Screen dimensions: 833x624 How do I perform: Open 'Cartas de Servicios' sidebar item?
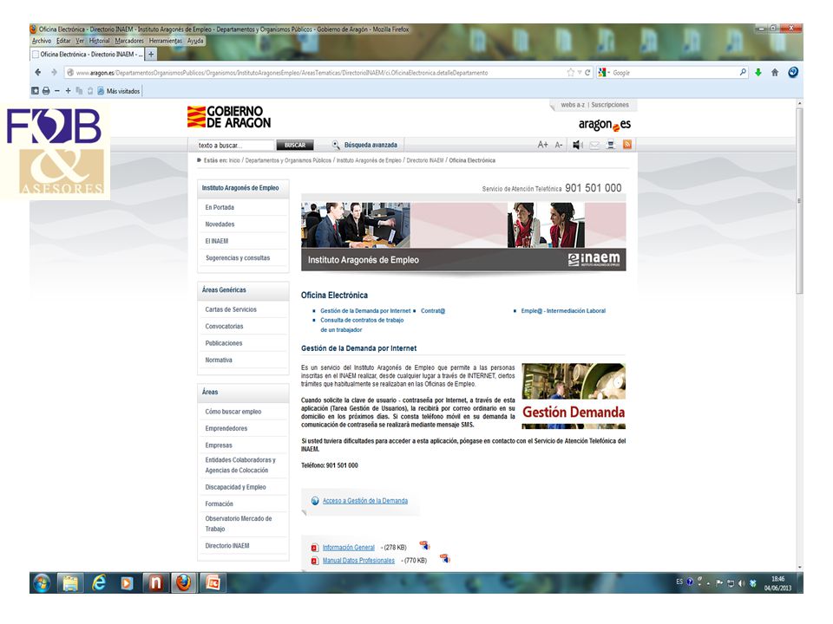231,309
